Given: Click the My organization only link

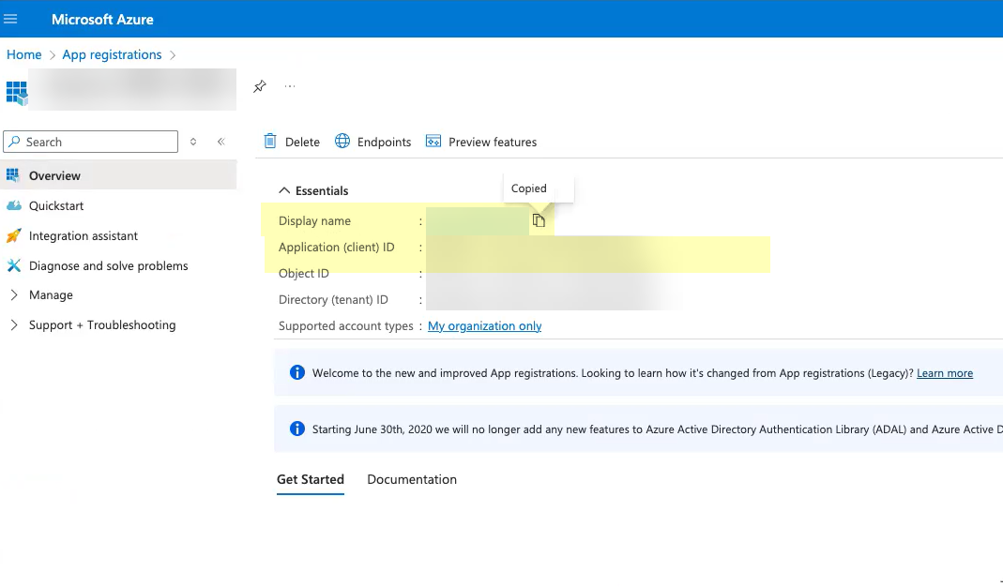Looking at the screenshot, I should tap(484, 326).
